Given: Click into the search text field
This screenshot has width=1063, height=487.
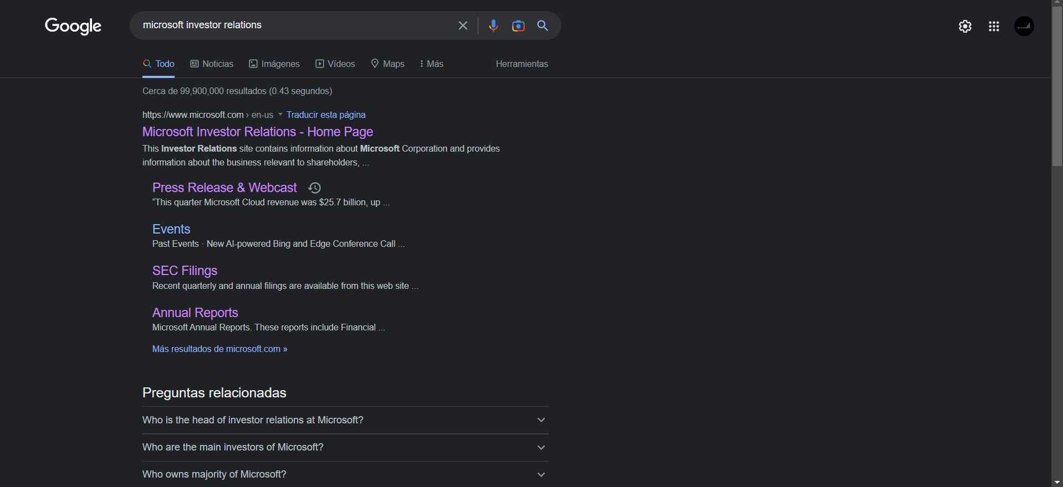Looking at the screenshot, I should pyautogui.click(x=294, y=25).
